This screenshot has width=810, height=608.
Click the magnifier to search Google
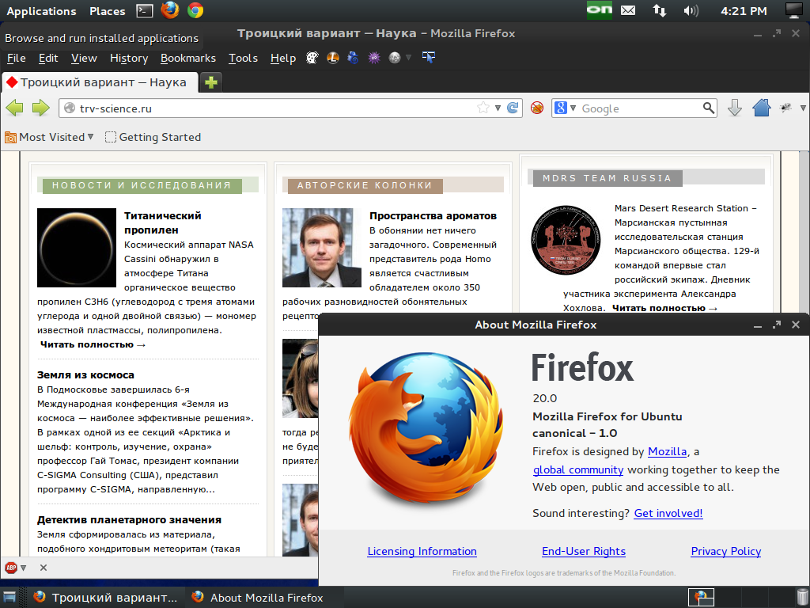[x=709, y=108]
